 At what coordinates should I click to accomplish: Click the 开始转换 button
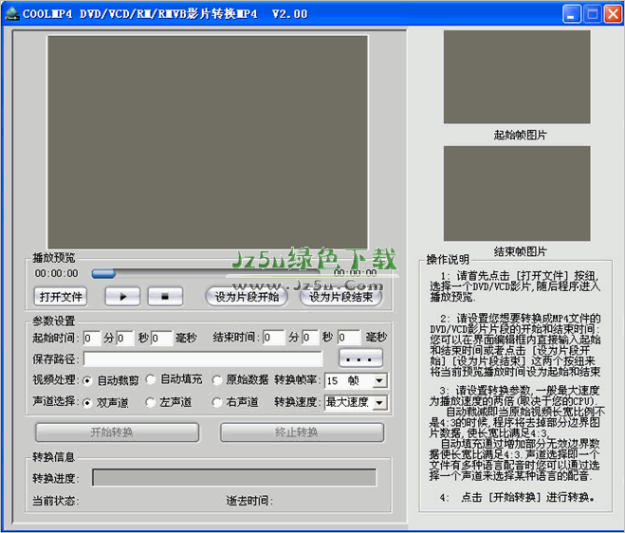point(118,432)
